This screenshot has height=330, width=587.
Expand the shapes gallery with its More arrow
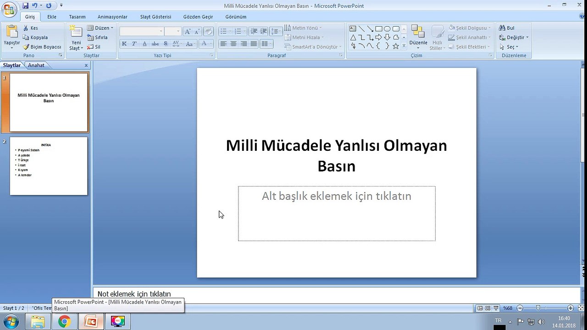click(x=404, y=46)
